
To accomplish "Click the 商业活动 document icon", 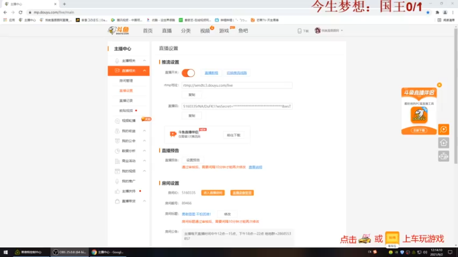I will point(117,161).
